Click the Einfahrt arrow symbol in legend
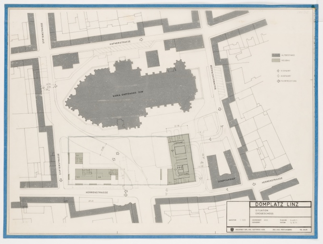This screenshot has width=323, height=244. point(279,70)
